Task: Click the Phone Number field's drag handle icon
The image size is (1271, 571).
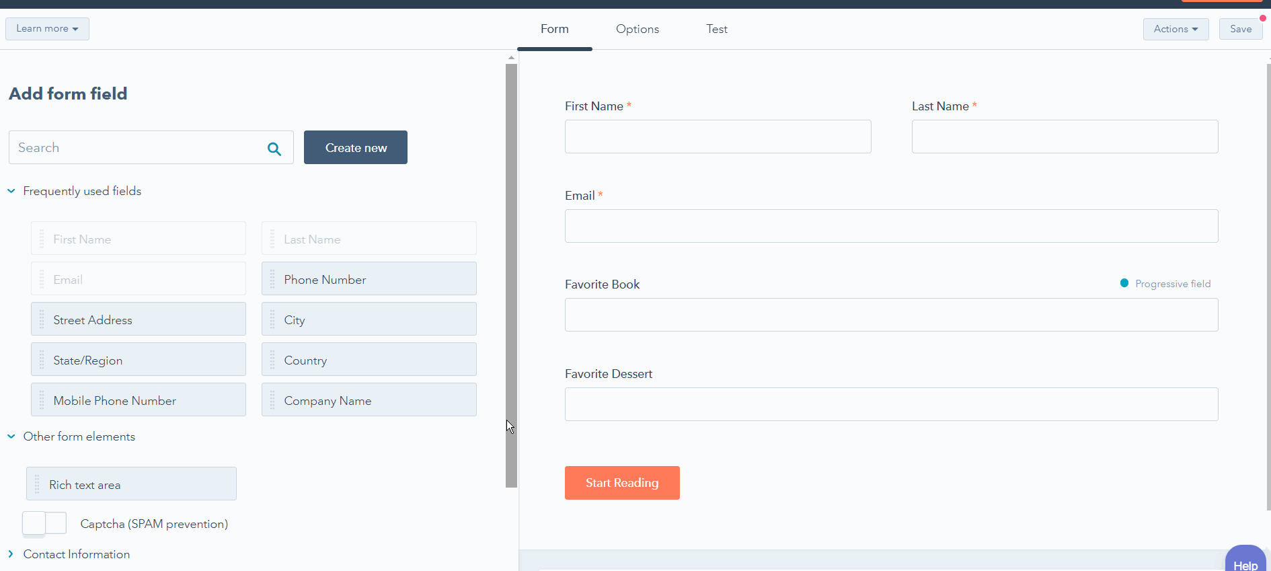Action: tap(272, 279)
